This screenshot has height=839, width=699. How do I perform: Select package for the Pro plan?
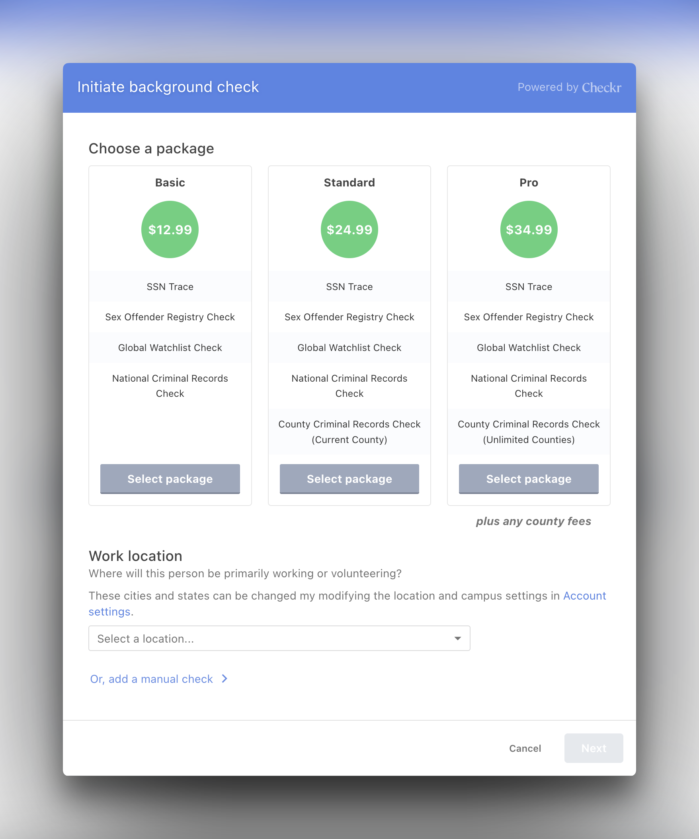529,478
